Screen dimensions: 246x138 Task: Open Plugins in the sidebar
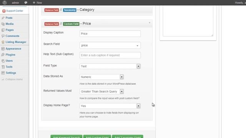10,55
